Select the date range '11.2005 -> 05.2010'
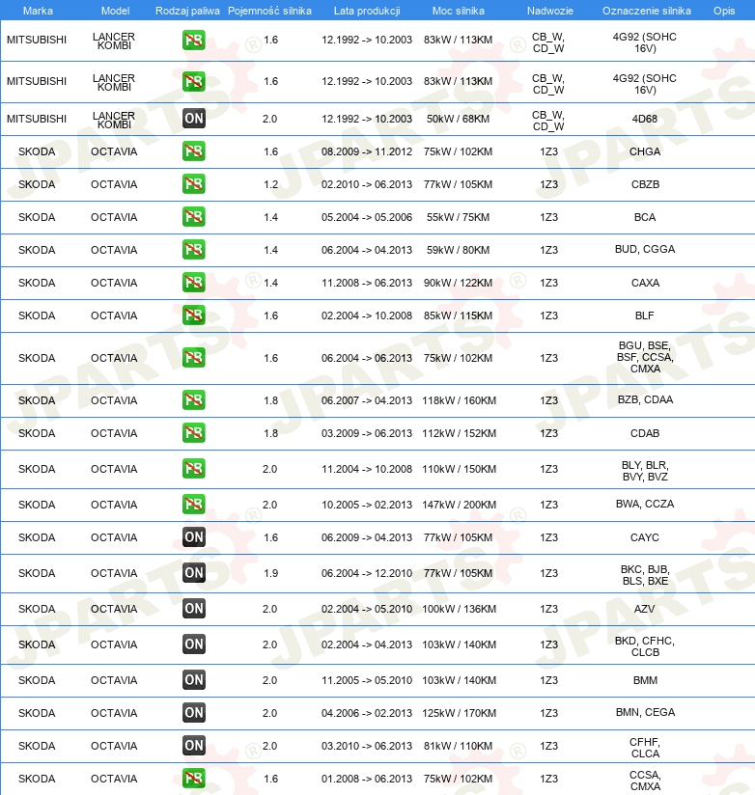 point(367,680)
